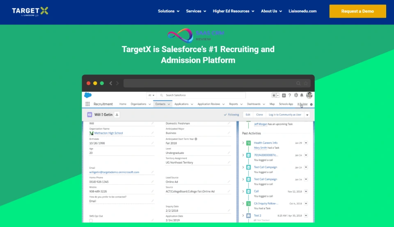This screenshot has width=394, height=227.
Task: Open the notifications bell icon
Action: click(302, 95)
